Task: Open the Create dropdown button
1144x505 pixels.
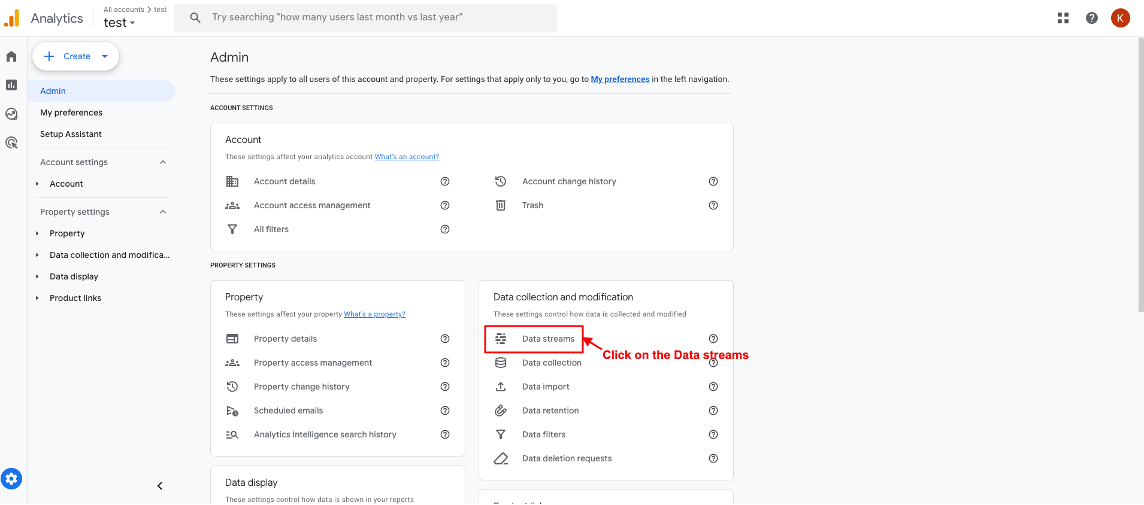Action: (x=75, y=56)
